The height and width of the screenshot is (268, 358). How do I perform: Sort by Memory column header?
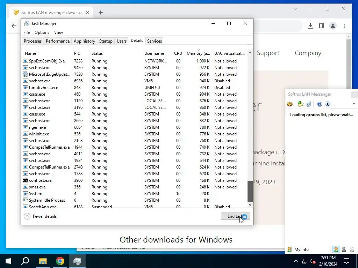point(198,53)
